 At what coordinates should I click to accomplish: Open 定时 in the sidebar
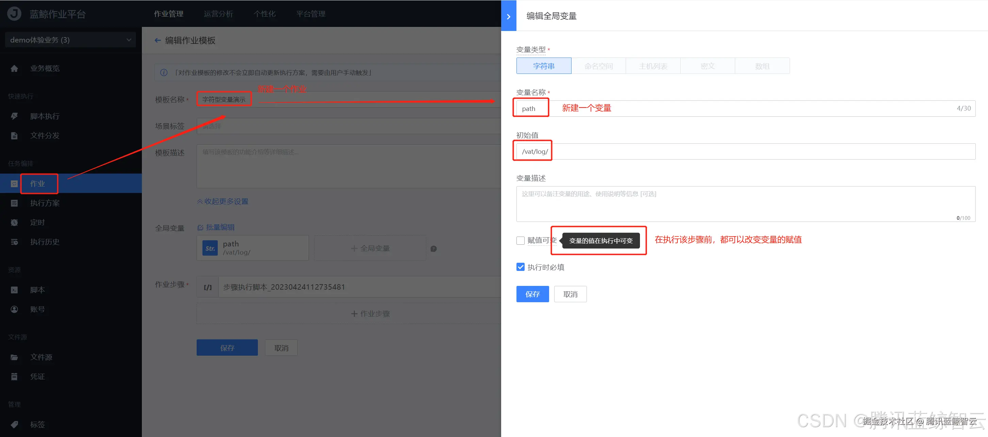tap(37, 223)
